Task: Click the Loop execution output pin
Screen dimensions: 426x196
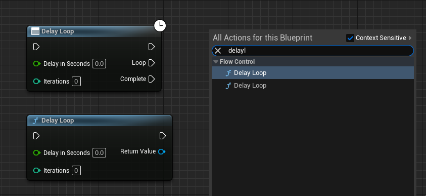Action: (x=152, y=63)
